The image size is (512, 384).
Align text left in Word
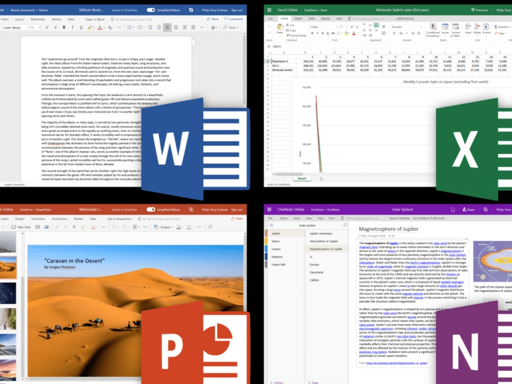click(x=167, y=28)
